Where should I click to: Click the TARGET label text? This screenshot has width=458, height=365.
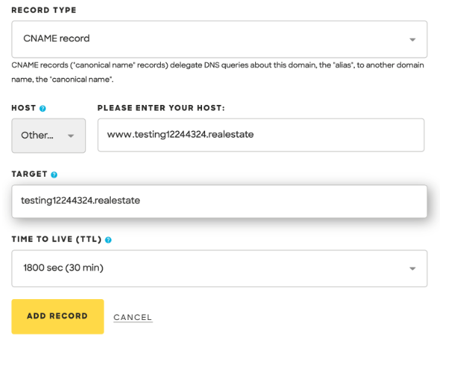point(29,174)
